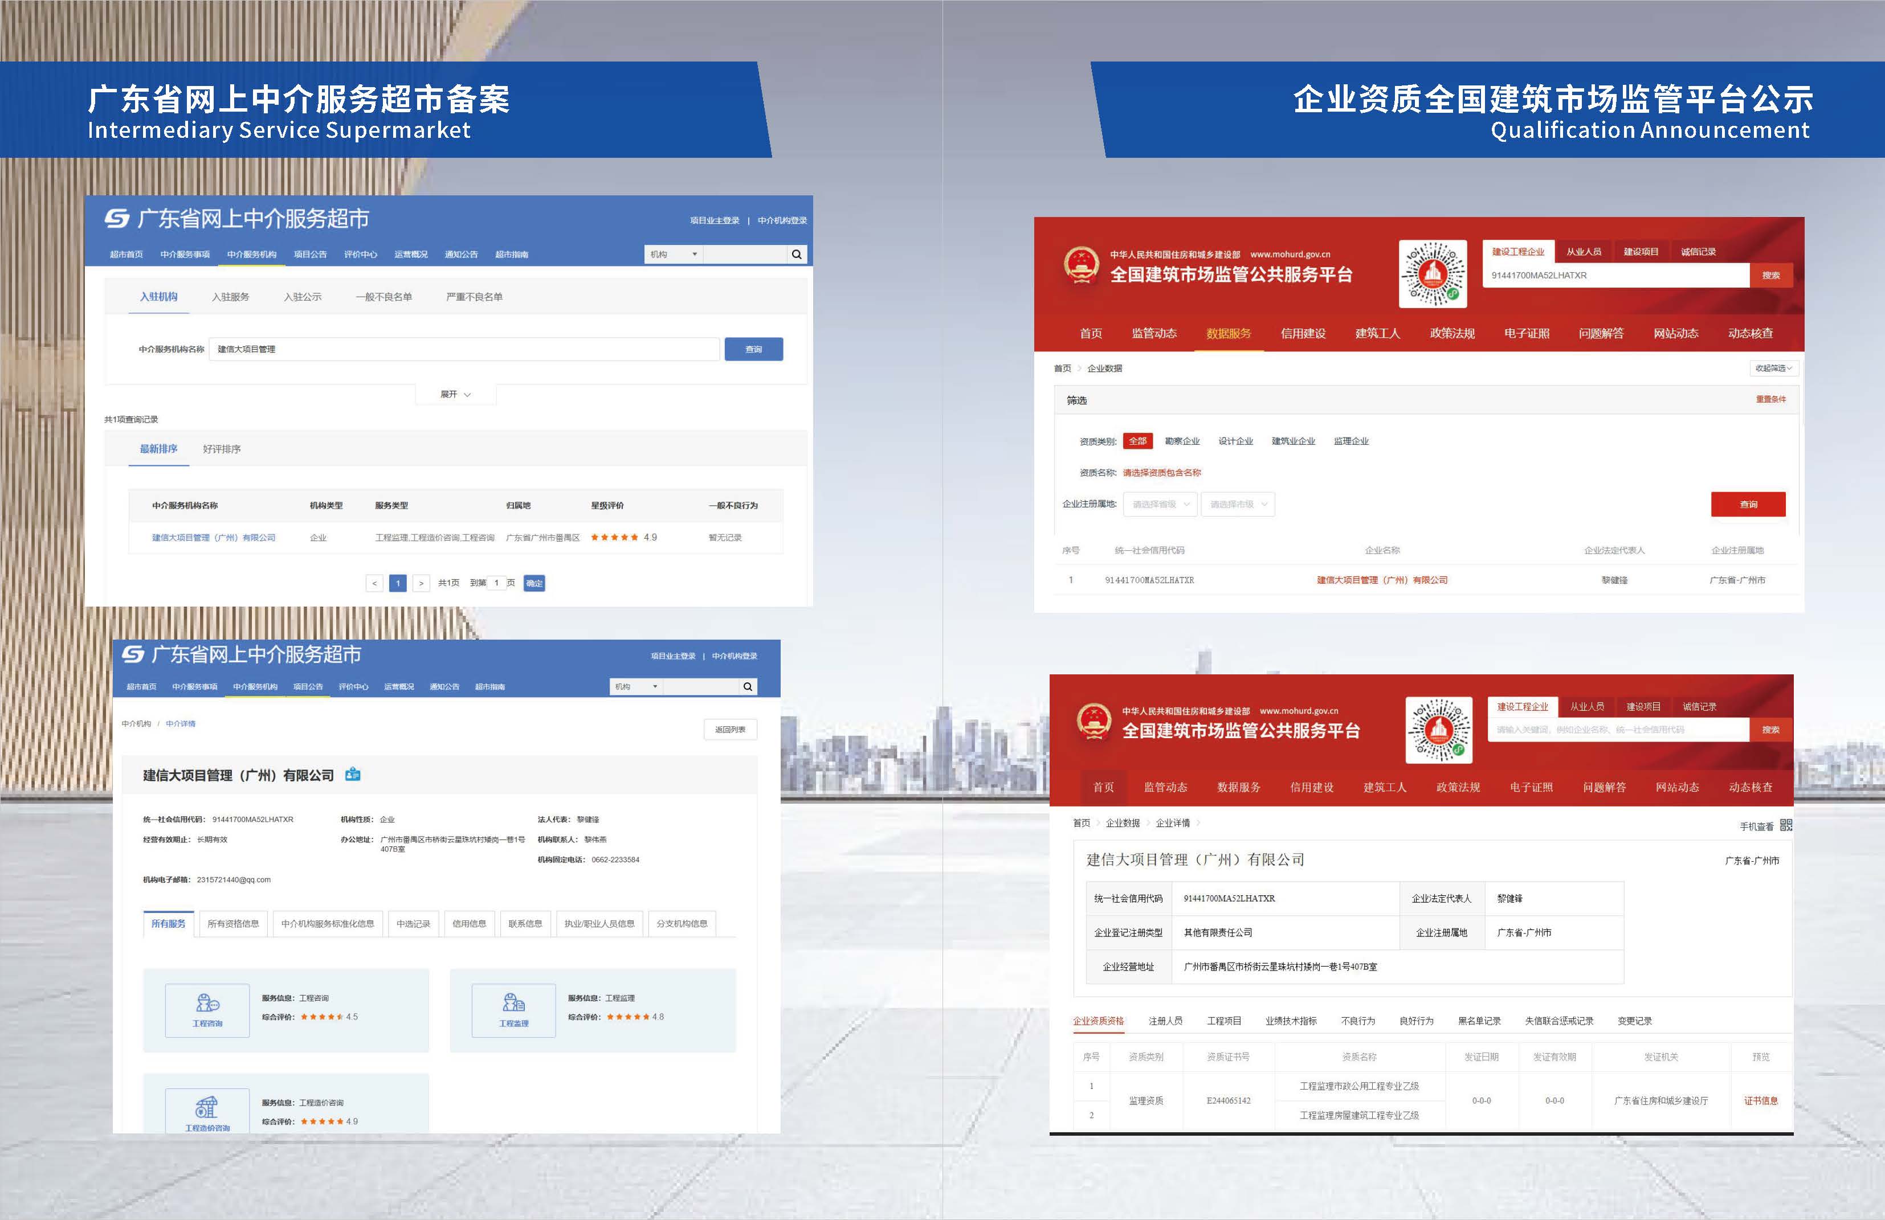Switch to the 注册人员 tab
Image resolution: width=1885 pixels, height=1220 pixels.
(x=1166, y=1021)
